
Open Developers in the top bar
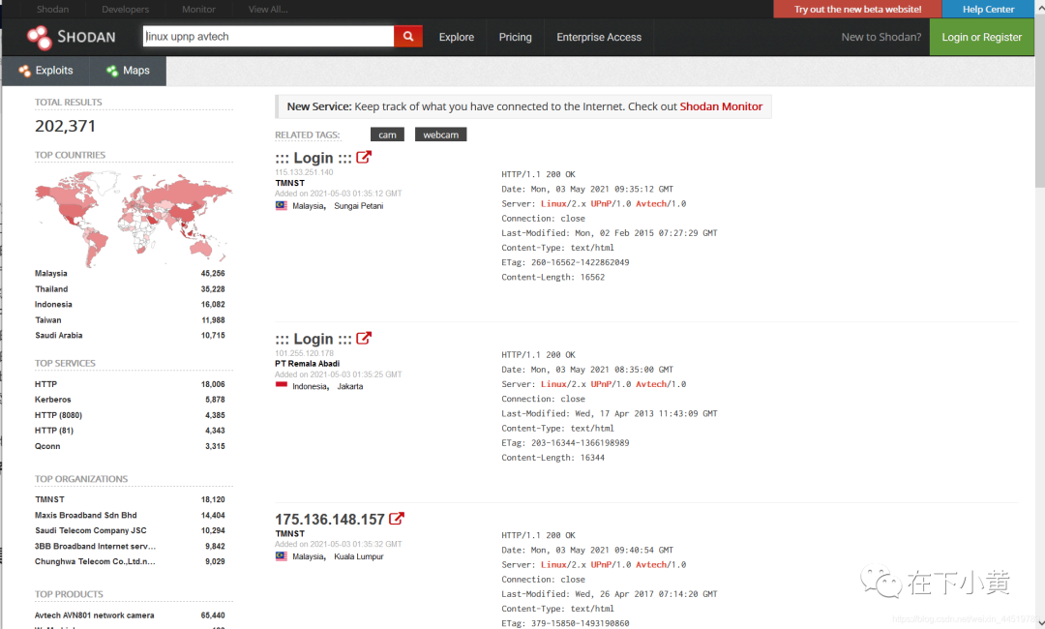point(125,10)
